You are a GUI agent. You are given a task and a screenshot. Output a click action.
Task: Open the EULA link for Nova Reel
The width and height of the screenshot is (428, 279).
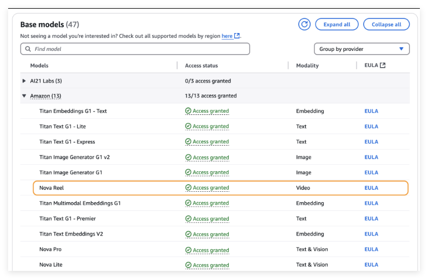371,188
